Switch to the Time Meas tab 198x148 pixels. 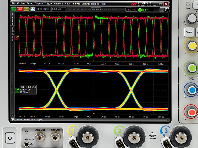(x=12, y=19)
